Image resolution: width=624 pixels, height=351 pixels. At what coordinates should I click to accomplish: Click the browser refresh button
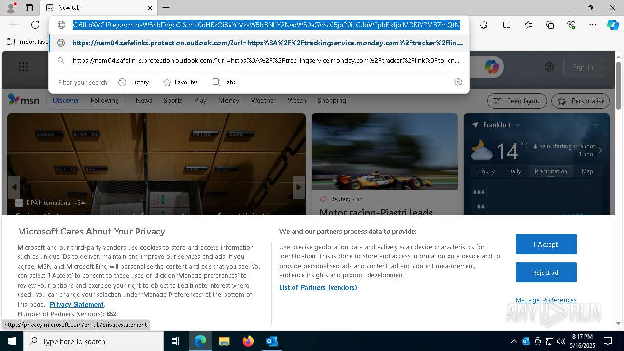35,25
